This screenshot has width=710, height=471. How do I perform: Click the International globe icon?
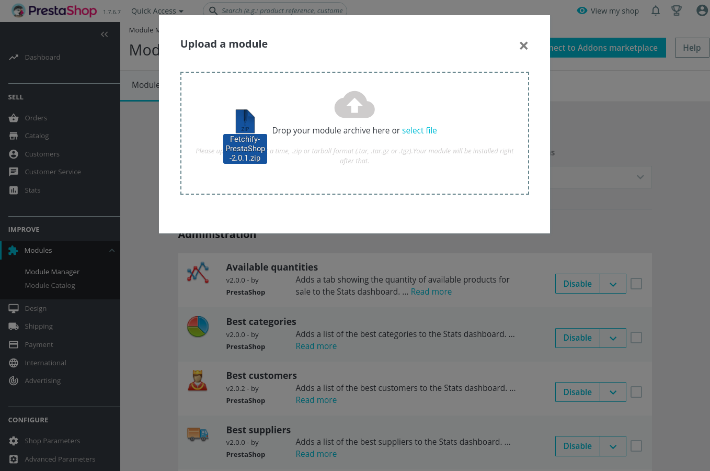click(x=14, y=363)
